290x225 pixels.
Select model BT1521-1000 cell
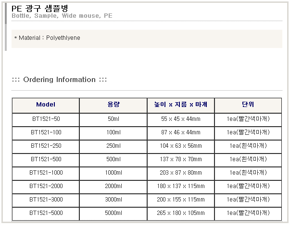(46, 172)
